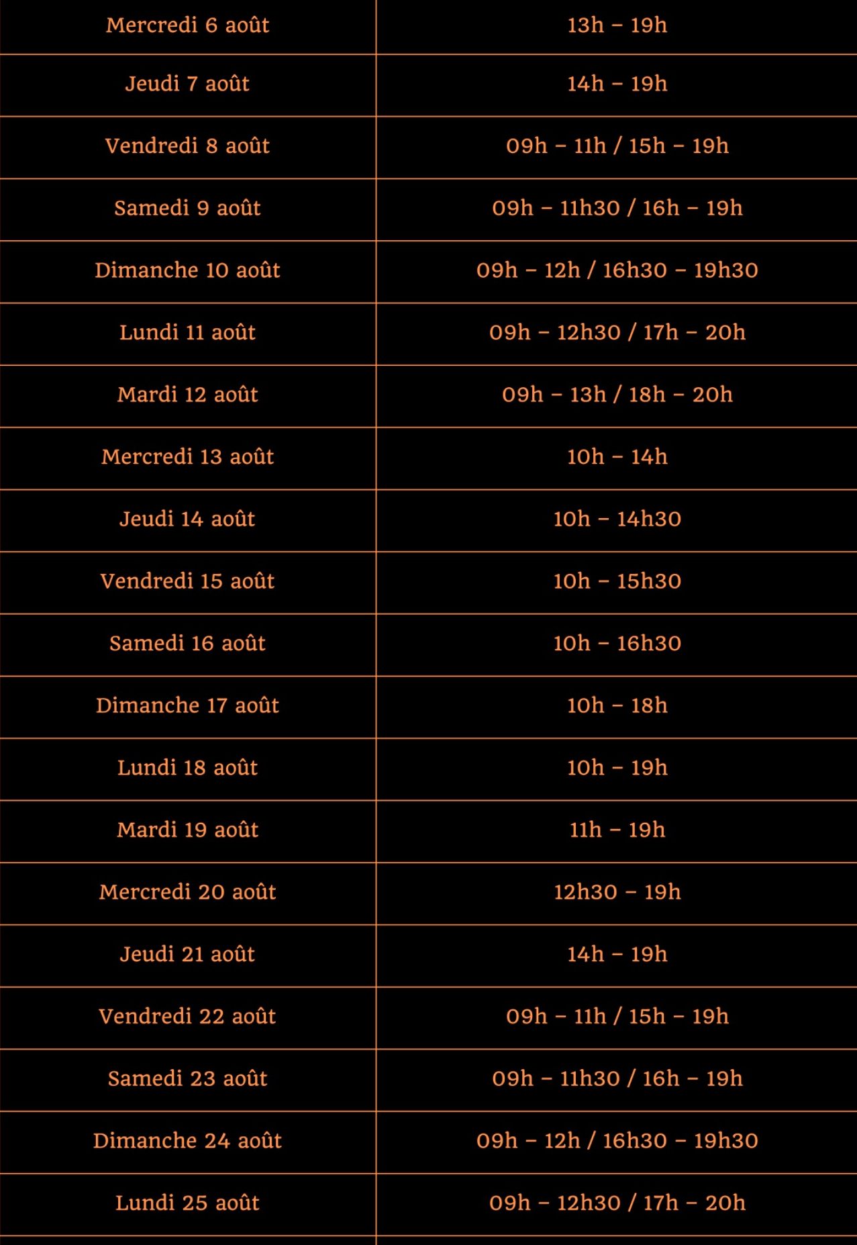This screenshot has height=1245, width=857.
Task: Select the Jeudi 21 août date cell
Action: tap(187, 956)
